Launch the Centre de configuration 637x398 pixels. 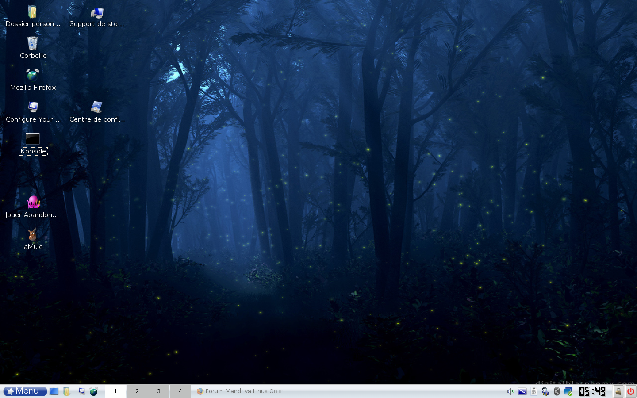pos(96,107)
